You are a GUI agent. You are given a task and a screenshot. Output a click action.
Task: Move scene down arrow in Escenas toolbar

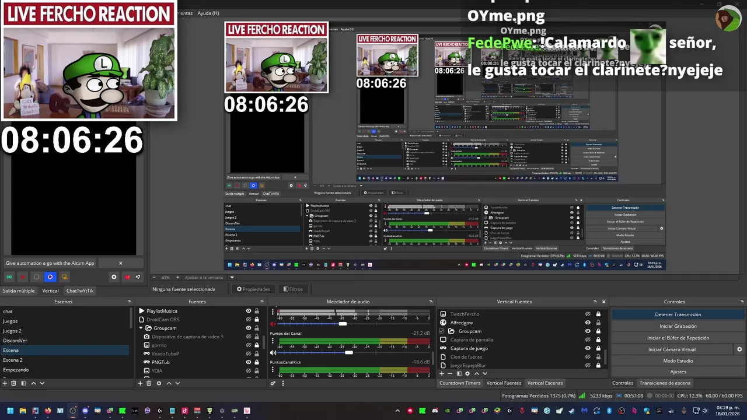(42, 383)
